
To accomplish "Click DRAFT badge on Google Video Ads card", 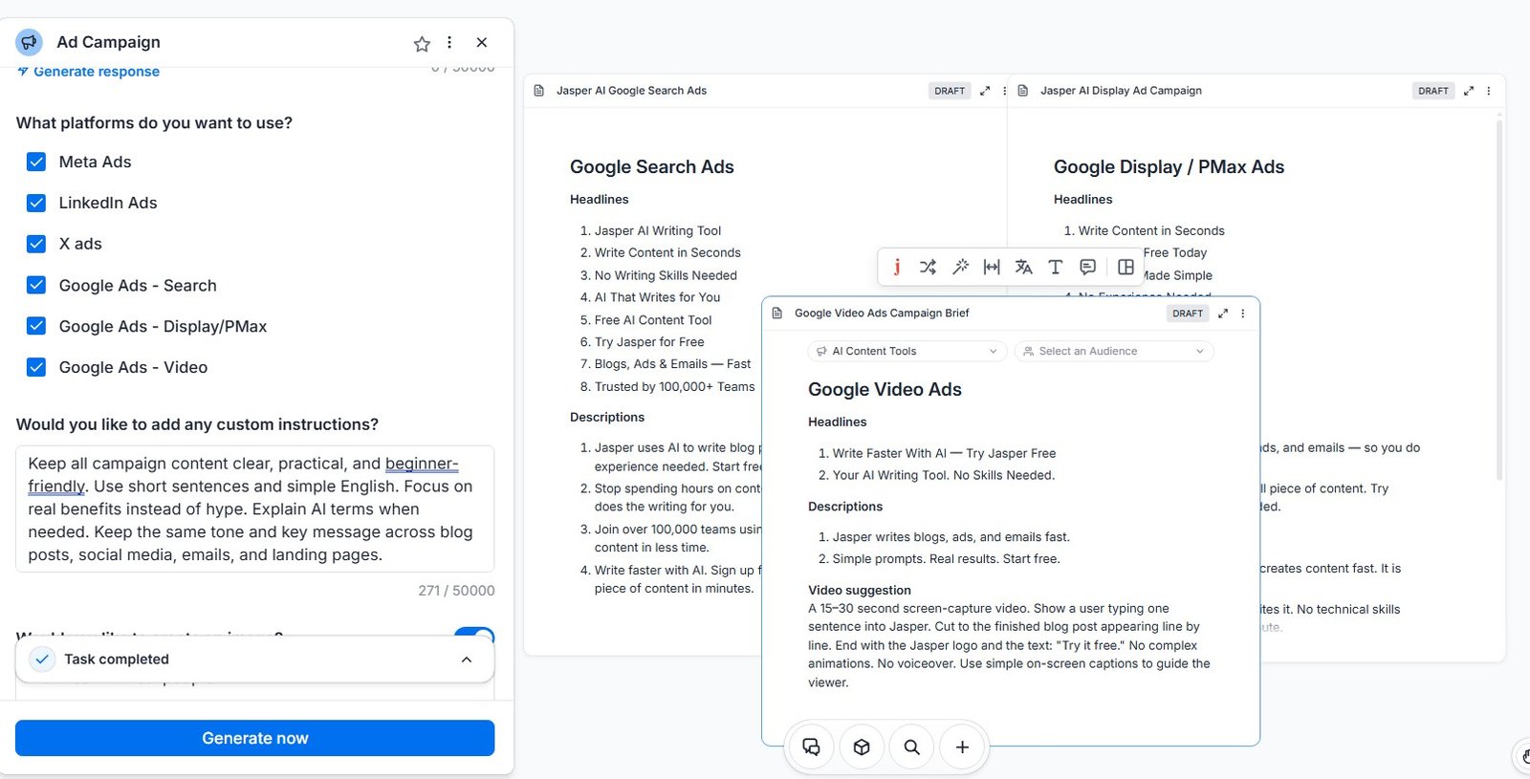I will [1188, 314].
